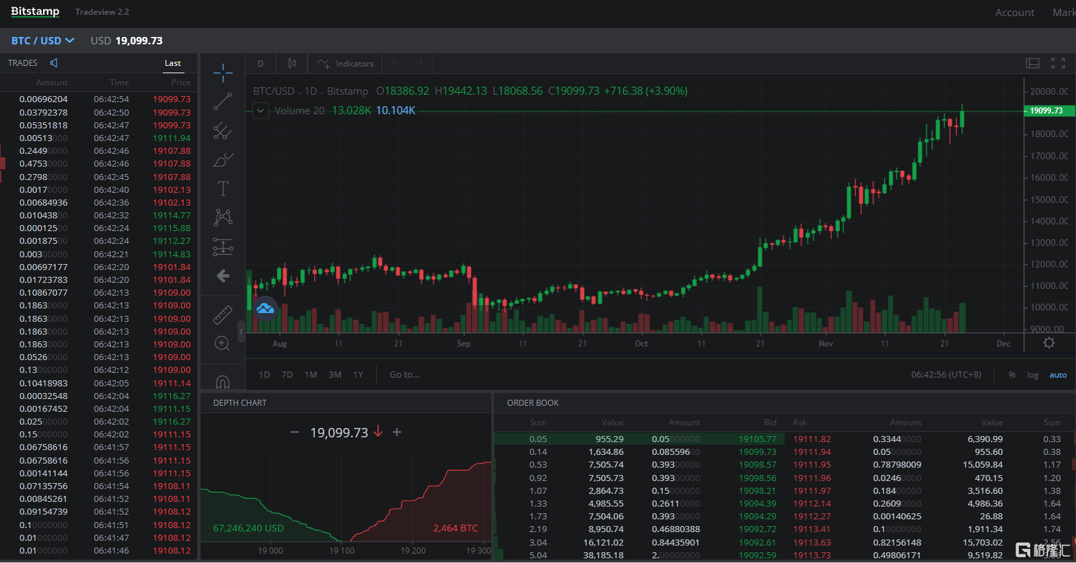The image size is (1076, 563).
Task: Open the Go to... date picker
Action: tap(404, 375)
